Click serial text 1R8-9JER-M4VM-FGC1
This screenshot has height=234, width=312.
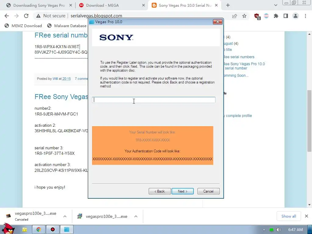[x=56, y=114]
